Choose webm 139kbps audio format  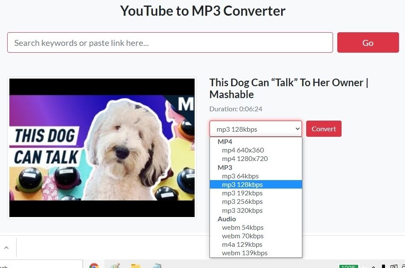[x=244, y=253]
